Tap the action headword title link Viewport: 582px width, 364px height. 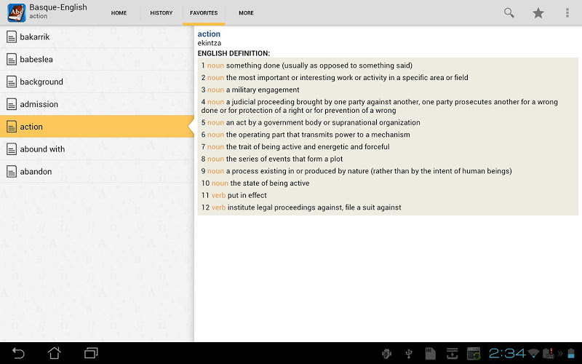[x=209, y=34]
